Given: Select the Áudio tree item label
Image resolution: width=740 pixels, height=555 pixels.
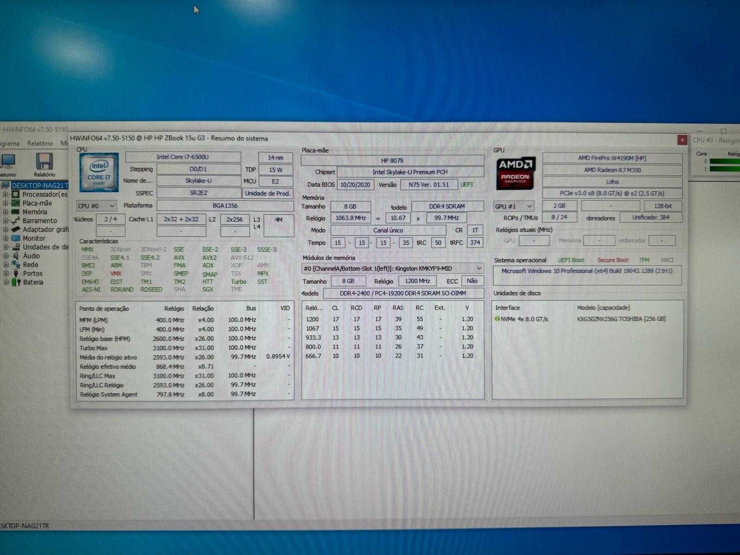Looking at the screenshot, I should [31, 256].
